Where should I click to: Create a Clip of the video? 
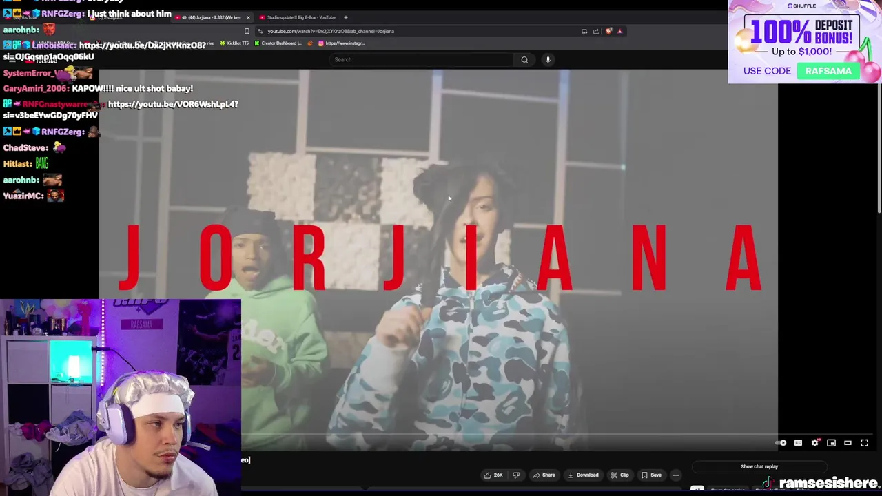(619, 475)
